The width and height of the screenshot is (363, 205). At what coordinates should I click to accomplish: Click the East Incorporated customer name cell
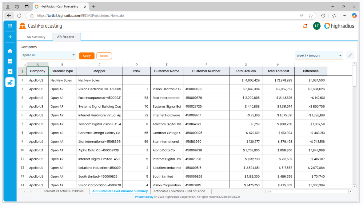click(x=167, y=98)
